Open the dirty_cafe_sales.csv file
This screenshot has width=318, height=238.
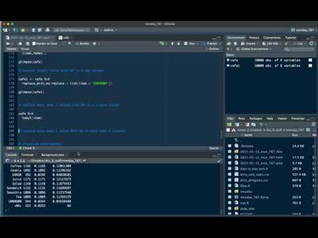click(254, 175)
